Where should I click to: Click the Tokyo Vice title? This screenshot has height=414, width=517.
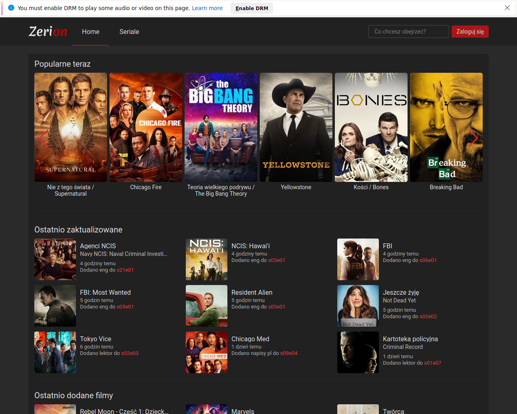point(95,339)
